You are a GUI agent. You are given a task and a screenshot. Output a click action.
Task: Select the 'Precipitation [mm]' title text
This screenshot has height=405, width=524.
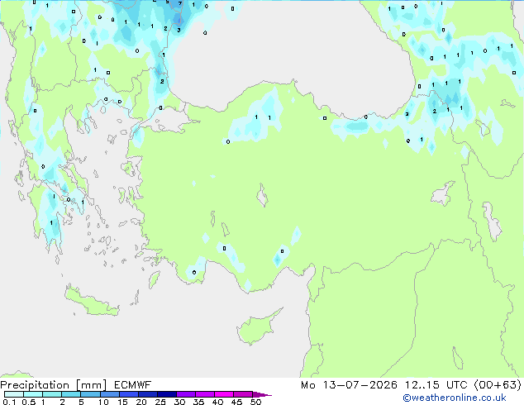point(54,385)
